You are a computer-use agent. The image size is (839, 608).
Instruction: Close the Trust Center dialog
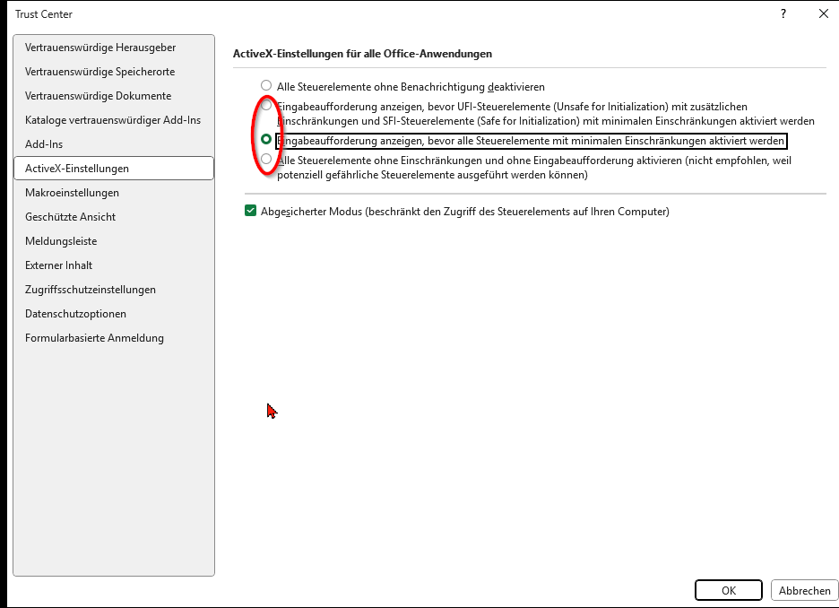823,13
